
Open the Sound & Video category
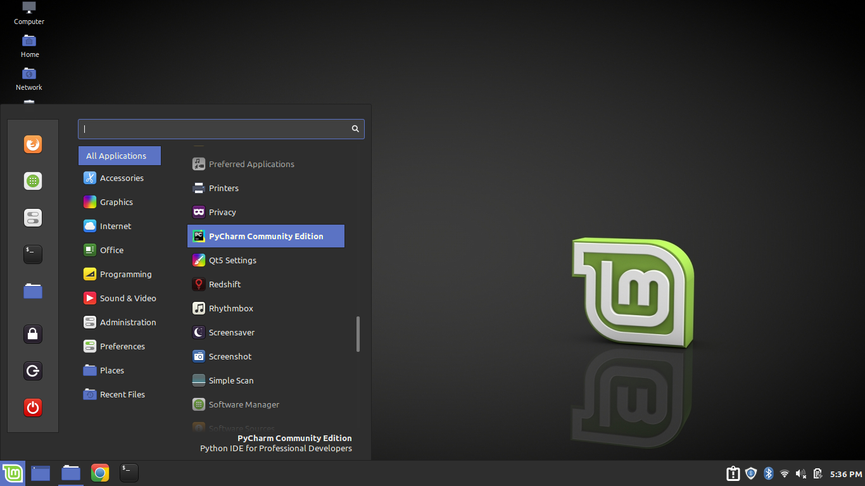coord(120,299)
